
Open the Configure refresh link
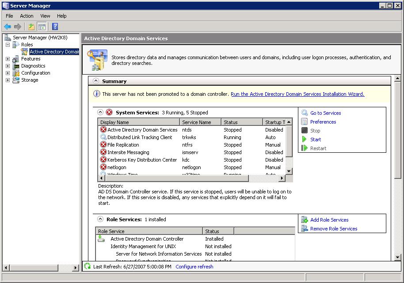point(194,267)
